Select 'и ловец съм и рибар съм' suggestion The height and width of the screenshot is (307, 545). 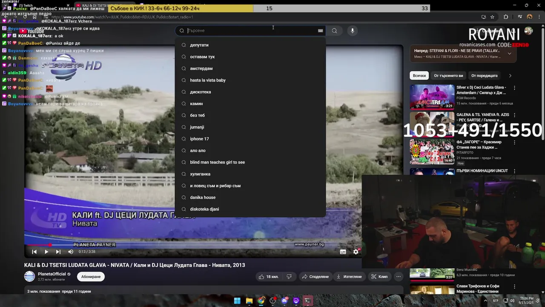coord(250,186)
